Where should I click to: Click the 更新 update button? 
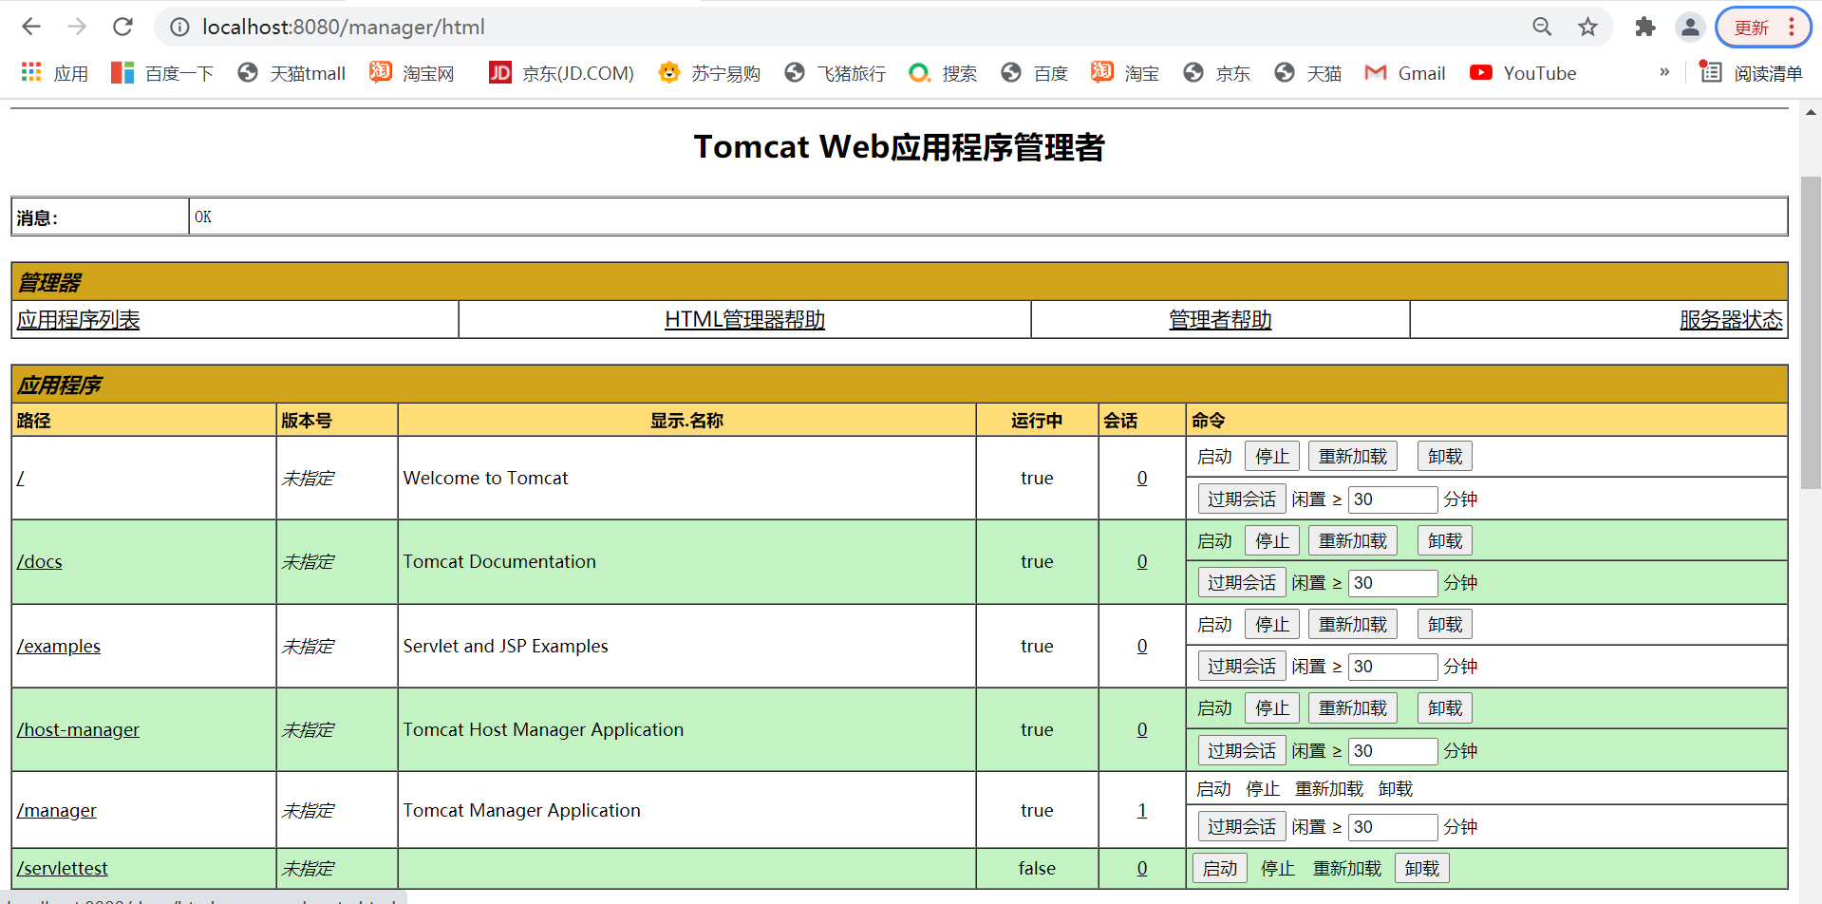coord(1763,27)
